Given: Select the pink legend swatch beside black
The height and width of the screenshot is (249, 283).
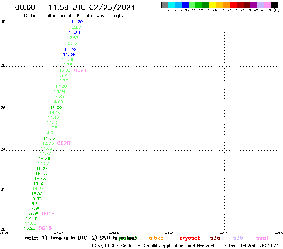Looking at the screenshot, I should tap(268, 5).
